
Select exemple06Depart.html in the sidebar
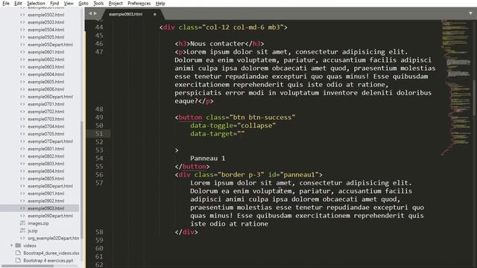tap(50, 97)
